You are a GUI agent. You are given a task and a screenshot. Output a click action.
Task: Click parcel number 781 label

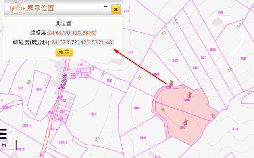[93, 114]
